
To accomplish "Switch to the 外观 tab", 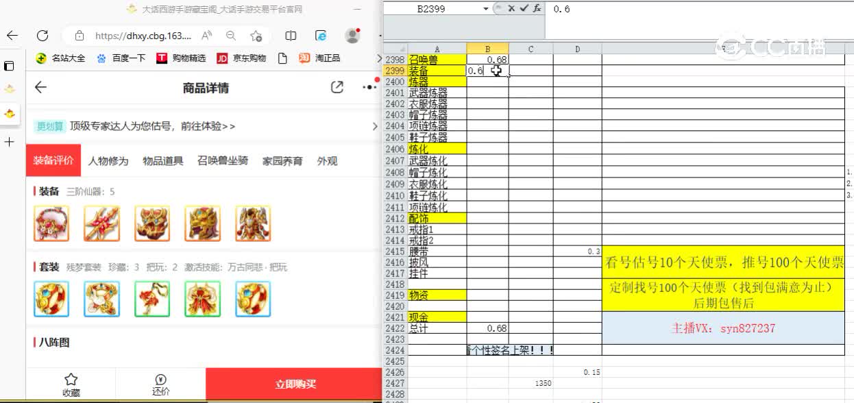I will (327, 161).
